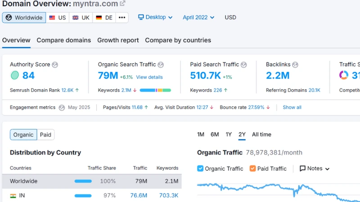The width and height of the screenshot is (360, 202).
Task: Select the 1Y time range
Action: point(229,134)
